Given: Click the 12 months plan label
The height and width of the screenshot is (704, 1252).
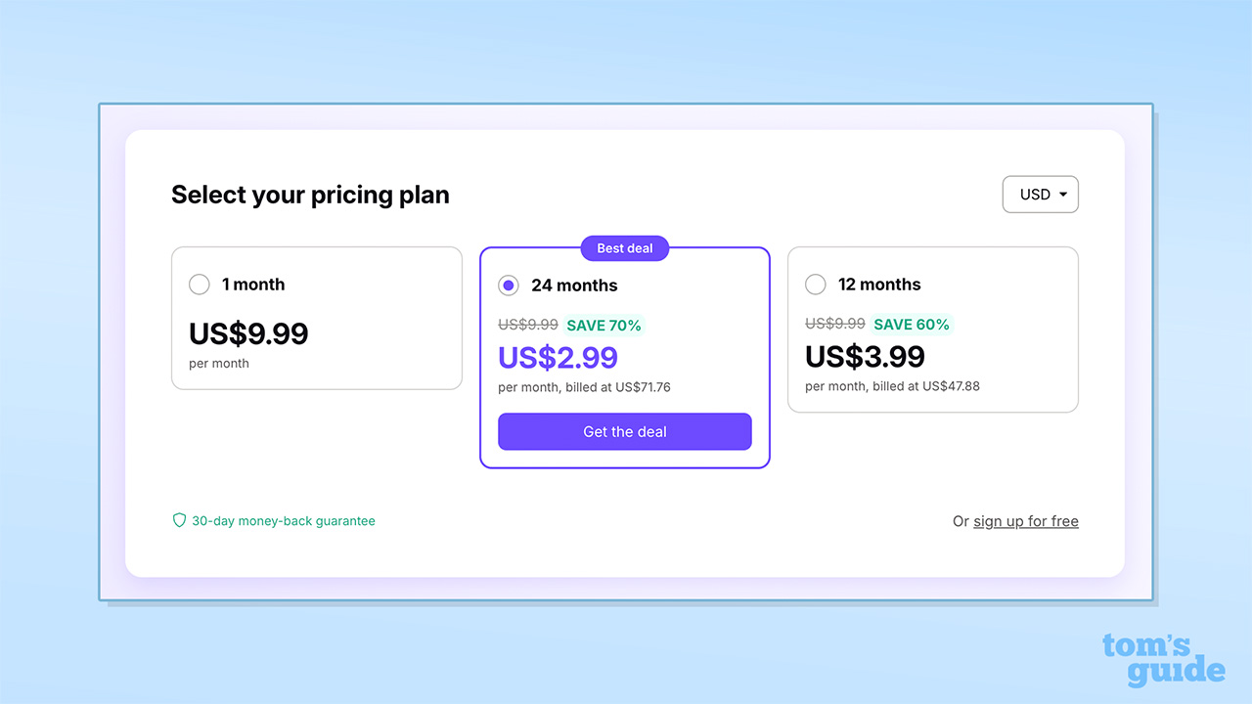Looking at the screenshot, I should point(879,285).
